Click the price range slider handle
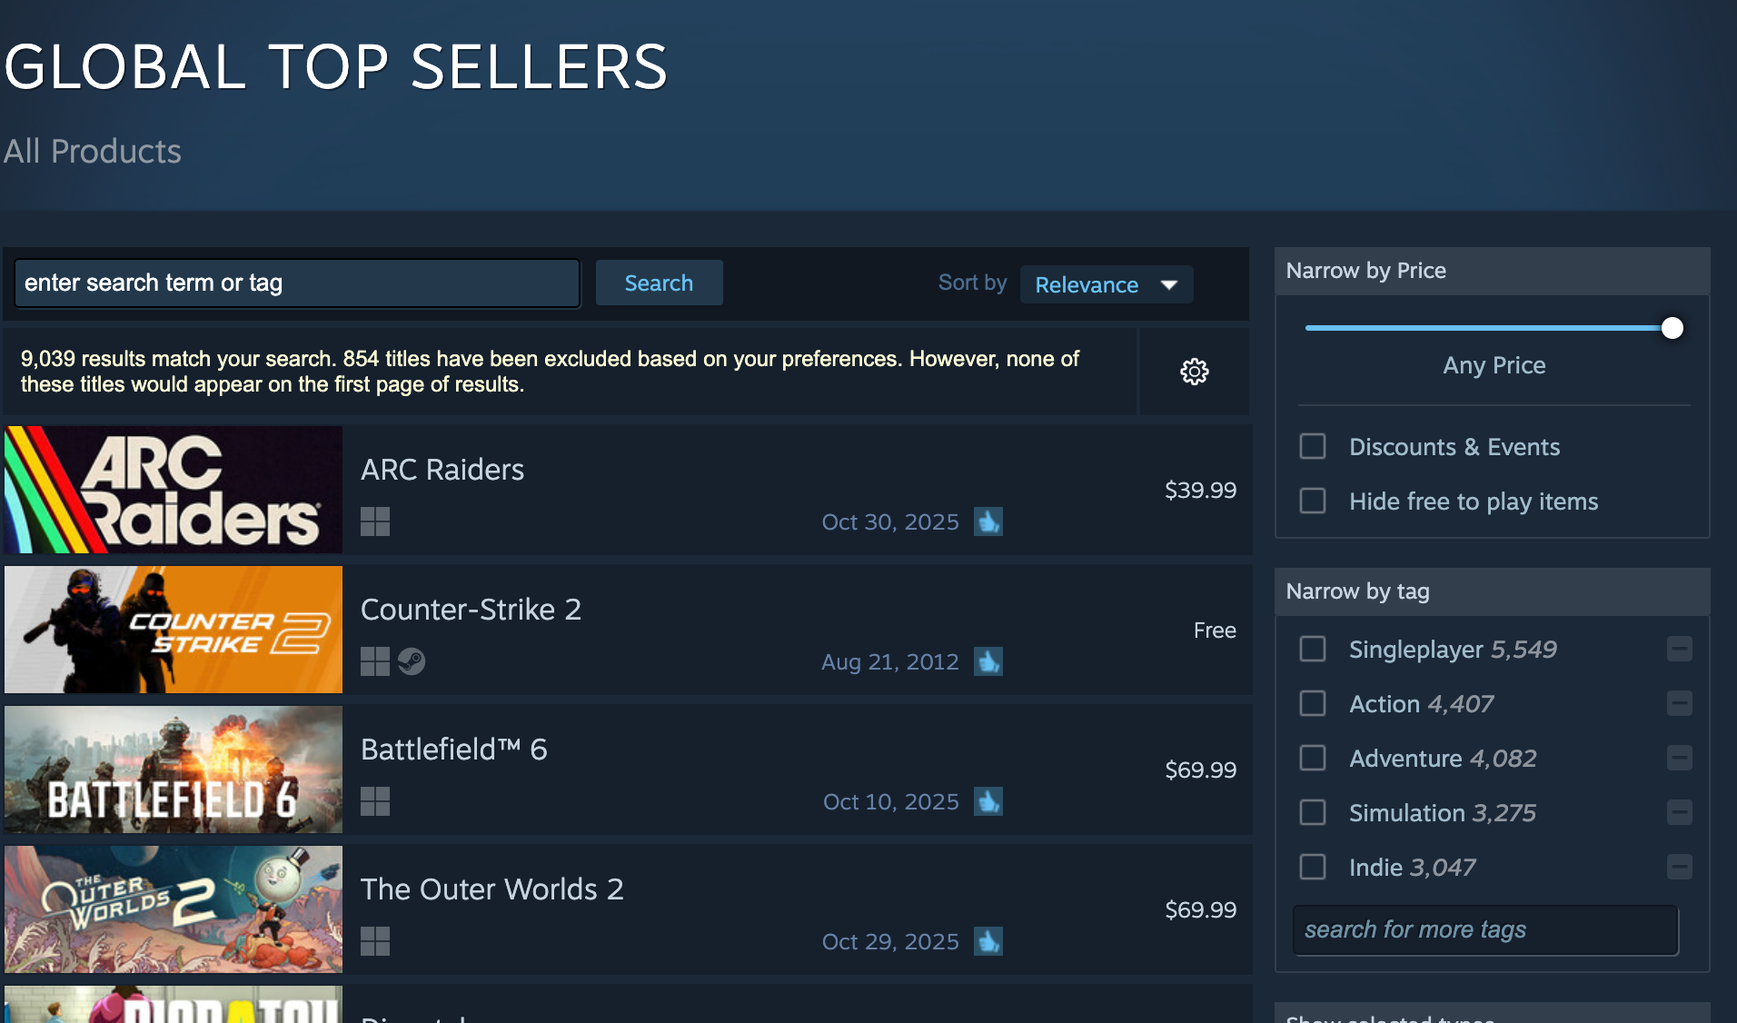 click(x=1672, y=328)
